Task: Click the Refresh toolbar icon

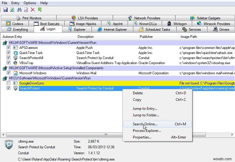Action: (x=12, y=10)
